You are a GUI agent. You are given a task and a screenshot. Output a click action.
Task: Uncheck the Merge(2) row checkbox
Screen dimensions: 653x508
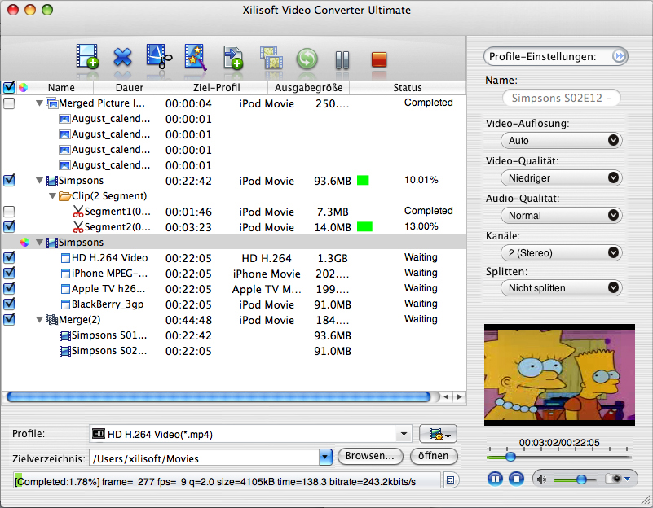coord(9,319)
